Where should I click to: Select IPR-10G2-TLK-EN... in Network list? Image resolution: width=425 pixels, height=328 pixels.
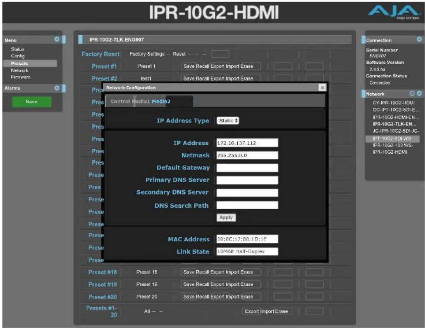click(x=395, y=124)
